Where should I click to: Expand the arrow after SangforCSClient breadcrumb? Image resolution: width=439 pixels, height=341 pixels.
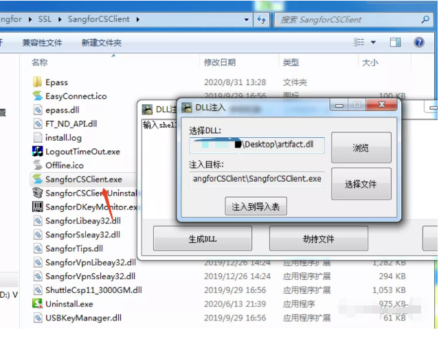pos(138,20)
